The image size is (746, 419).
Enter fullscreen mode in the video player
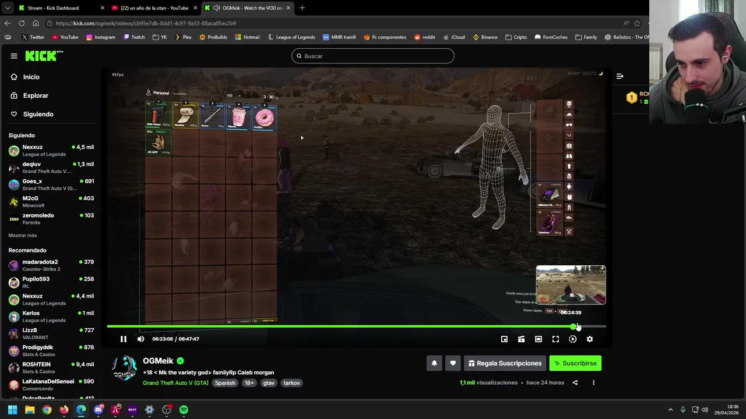pyautogui.click(x=555, y=339)
